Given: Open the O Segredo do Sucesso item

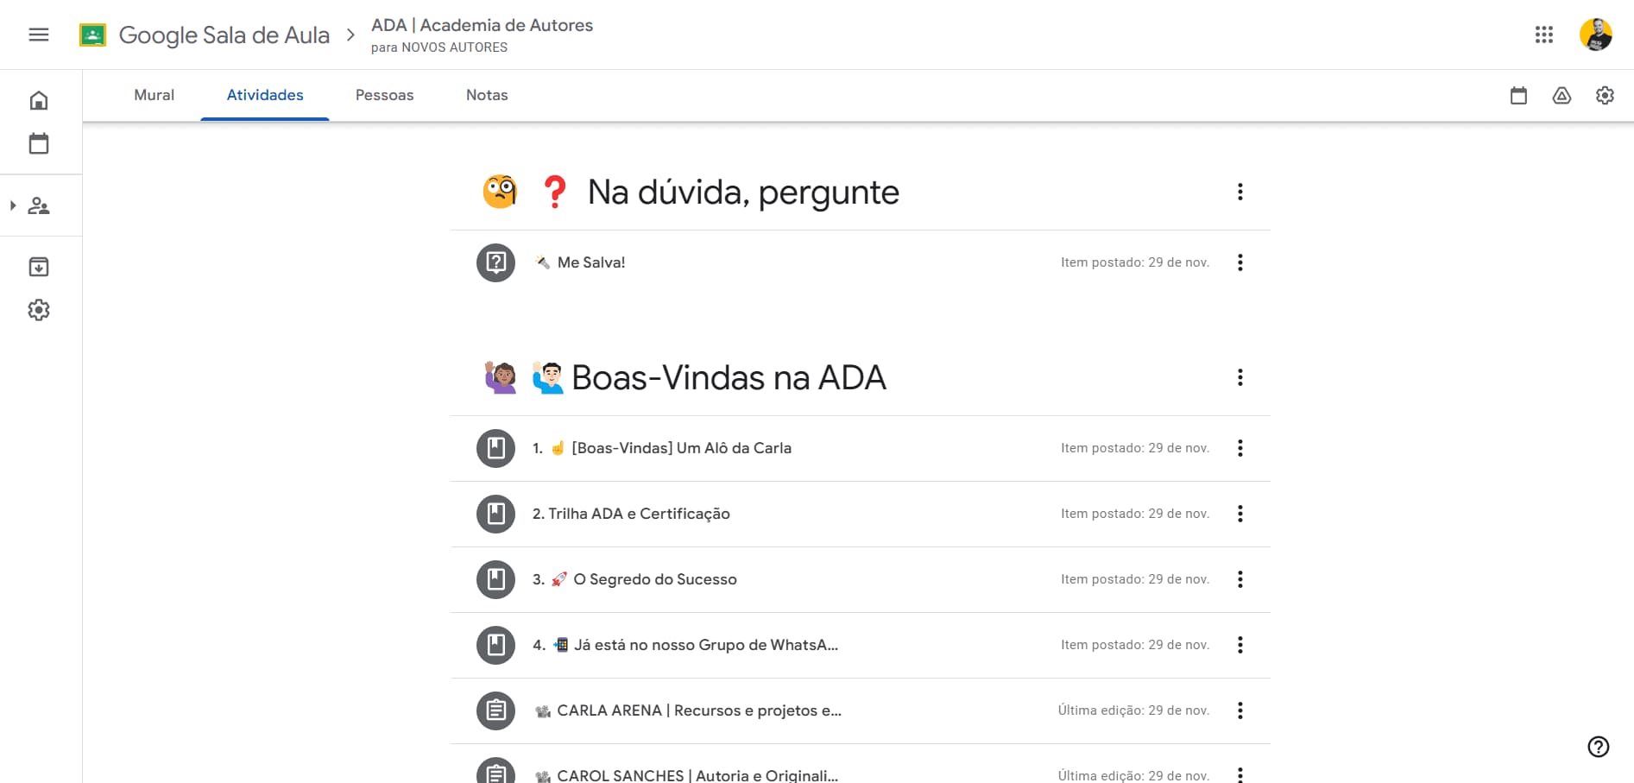Looking at the screenshot, I should coord(654,579).
